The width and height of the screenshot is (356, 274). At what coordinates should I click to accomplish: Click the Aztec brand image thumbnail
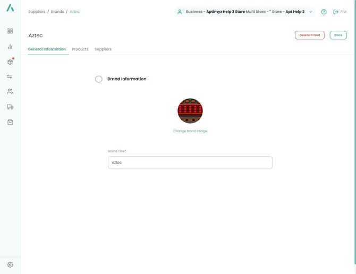pyautogui.click(x=190, y=110)
